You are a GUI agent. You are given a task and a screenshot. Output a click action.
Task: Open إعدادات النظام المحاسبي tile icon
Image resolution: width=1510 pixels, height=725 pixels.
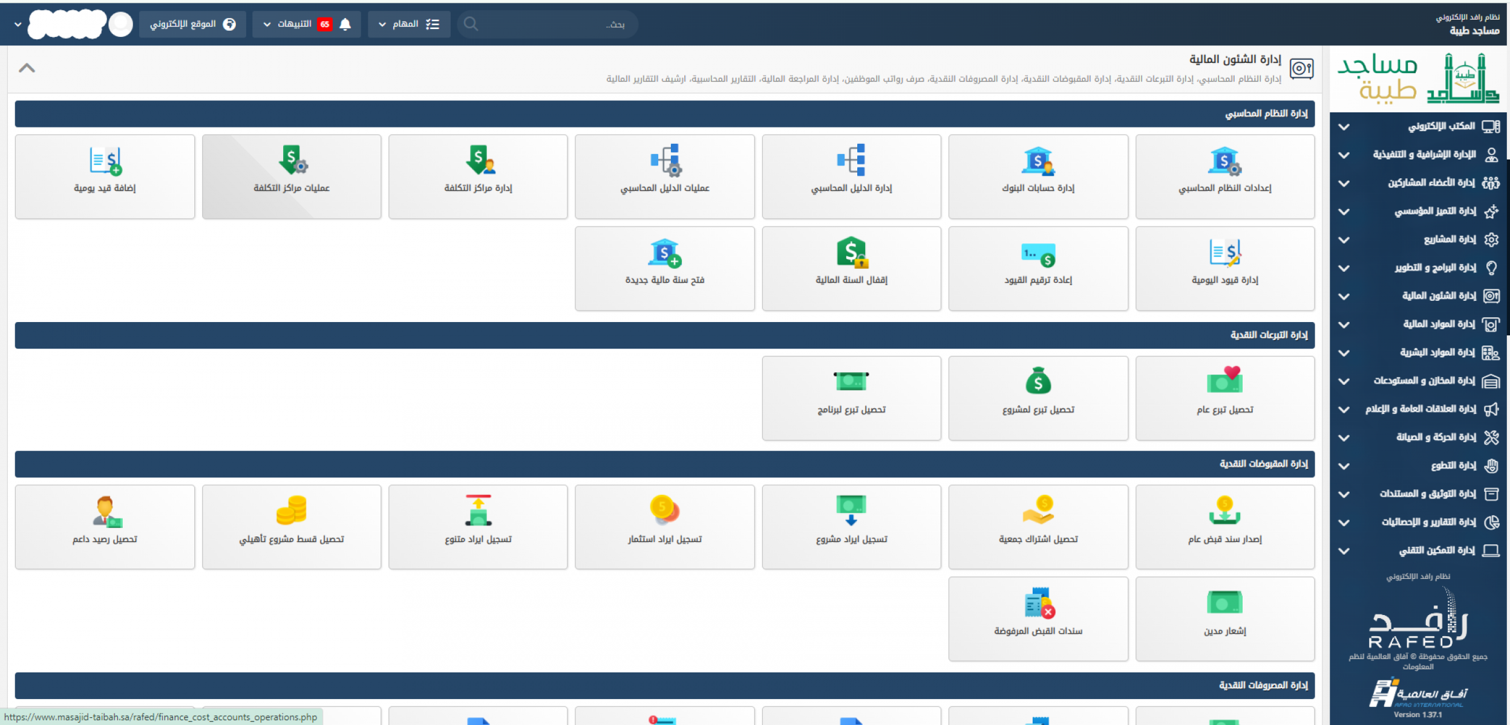click(1224, 161)
